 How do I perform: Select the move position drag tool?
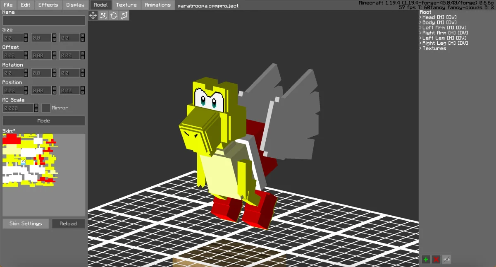93,15
